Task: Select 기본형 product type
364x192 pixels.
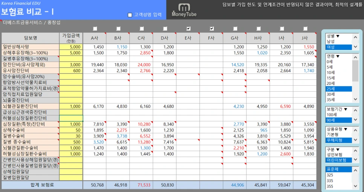Action: pyautogui.click(x=339, y=135)
